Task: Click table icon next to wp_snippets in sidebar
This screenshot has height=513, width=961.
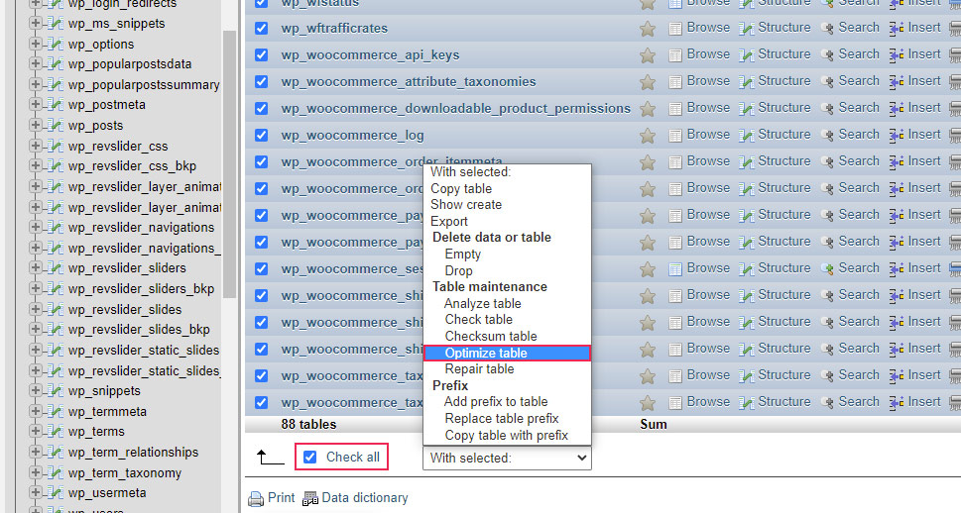Action: tap(56, 390)
